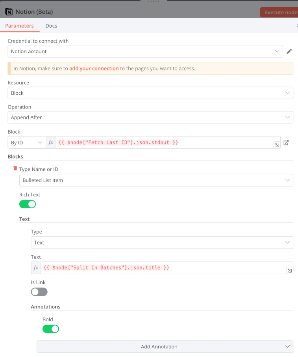
Task: Click the fx icon of the Text field
Action: point(36,268)
